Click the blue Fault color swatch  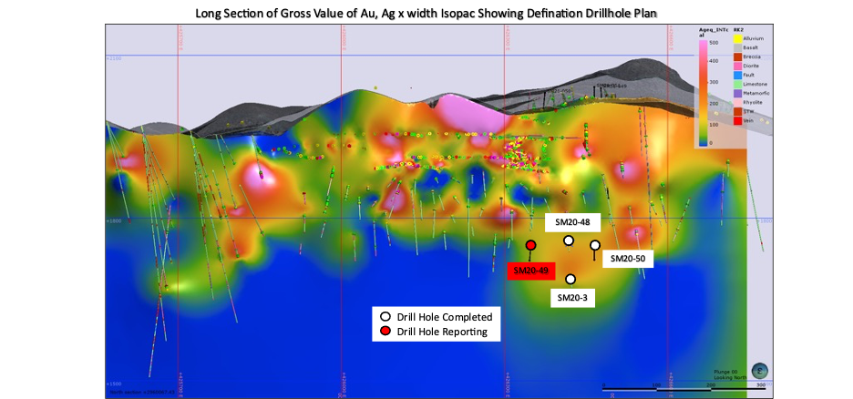coord(737,75)
